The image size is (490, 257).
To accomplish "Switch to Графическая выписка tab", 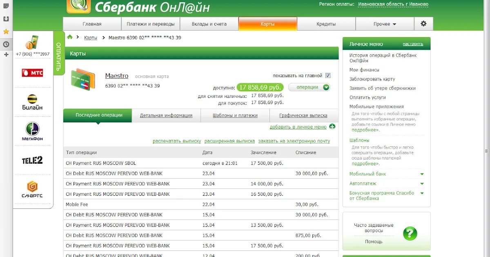I will 303,115.
